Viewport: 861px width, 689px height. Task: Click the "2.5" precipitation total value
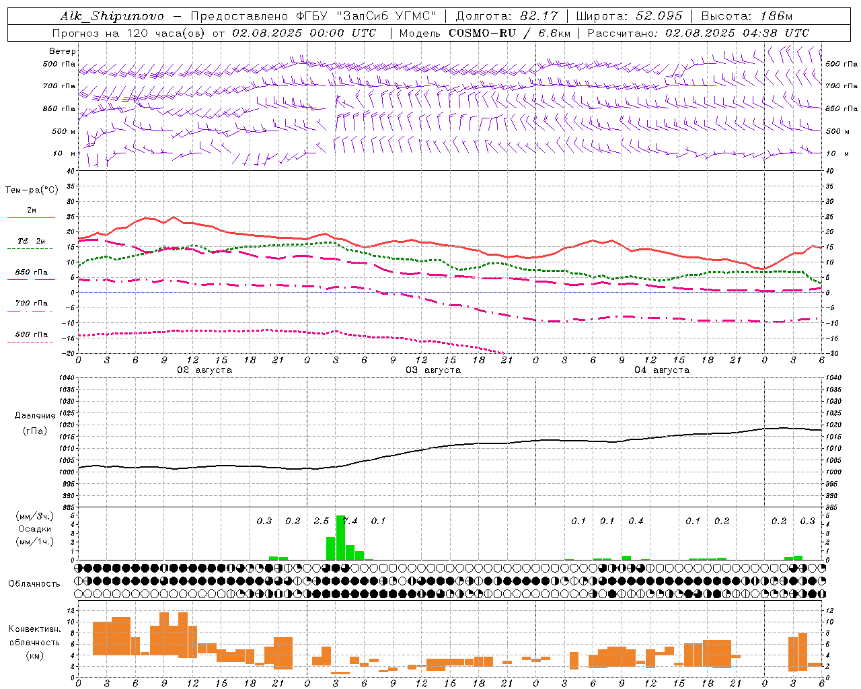(x=322, y=521)
